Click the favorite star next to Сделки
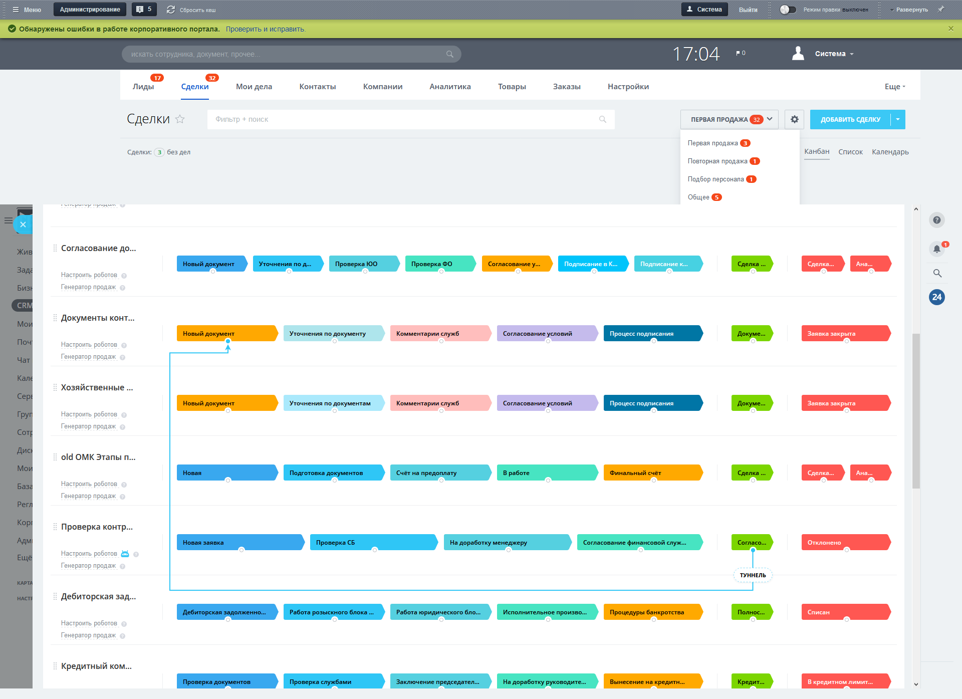The image size is (962, 699). pyautogui.click(x=180, y=119)
